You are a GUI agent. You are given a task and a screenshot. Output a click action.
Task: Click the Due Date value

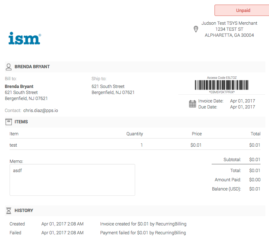pos(242,107)
